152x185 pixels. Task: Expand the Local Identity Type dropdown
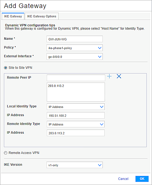(x=75, y=107)
